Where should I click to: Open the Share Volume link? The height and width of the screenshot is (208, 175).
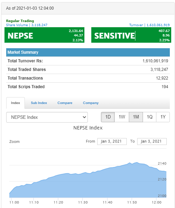(x=27, y=25)
